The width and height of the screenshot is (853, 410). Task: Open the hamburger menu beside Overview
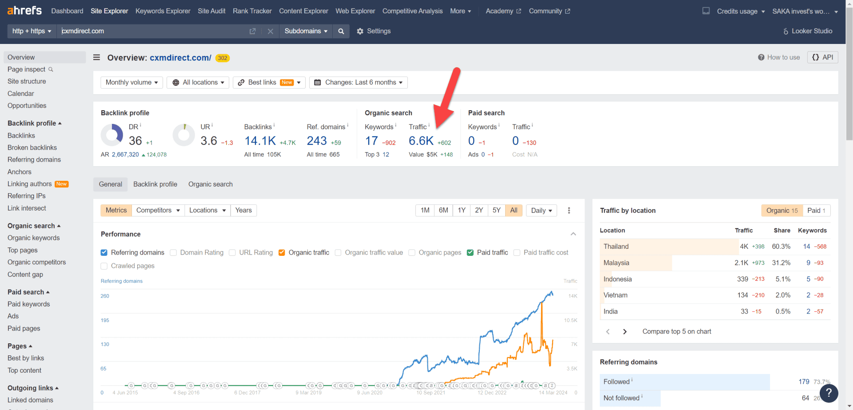(96, 57)
